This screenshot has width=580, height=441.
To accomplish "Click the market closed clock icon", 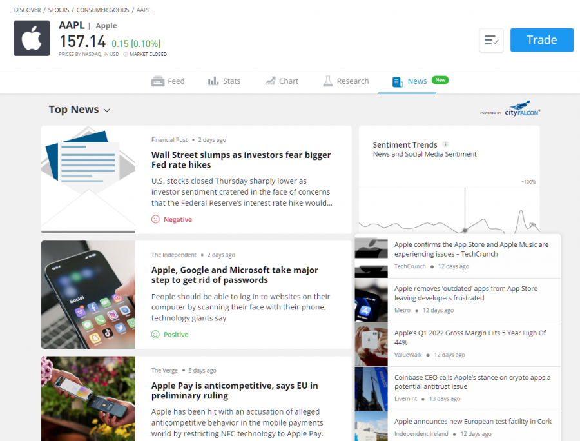I will [x=126, y=54].
